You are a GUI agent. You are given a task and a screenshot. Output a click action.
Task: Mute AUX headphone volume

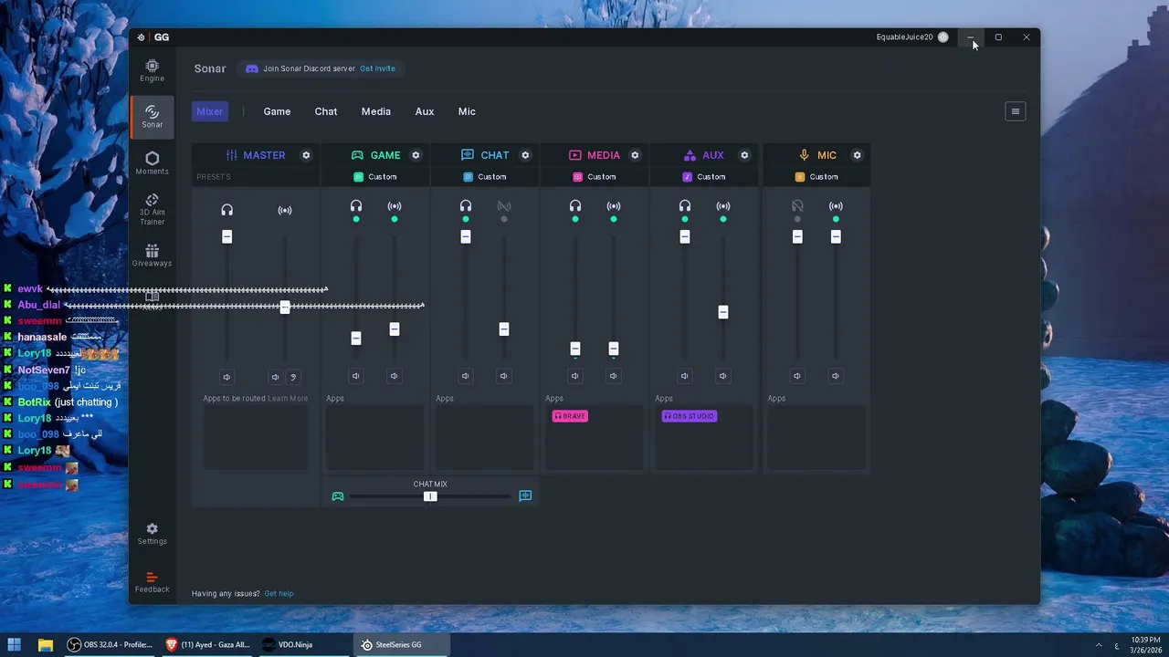click(x=685, y=376)
